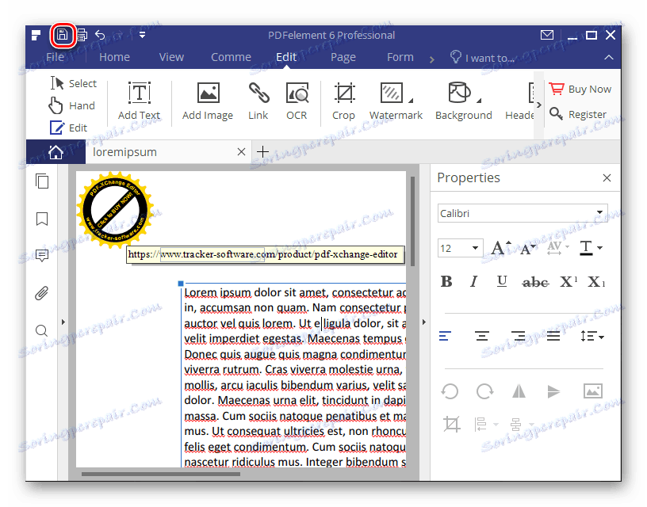The width and height of the screenshot is (647, 507).
Task: Click the PDF-XChange Editor stamp image
Action: (x=115, y=210)
